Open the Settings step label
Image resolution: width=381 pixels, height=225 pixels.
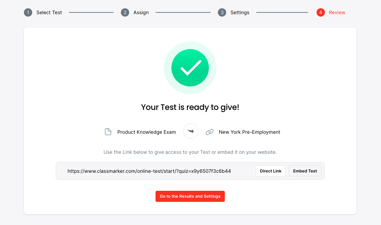click(x=240, y=12)
